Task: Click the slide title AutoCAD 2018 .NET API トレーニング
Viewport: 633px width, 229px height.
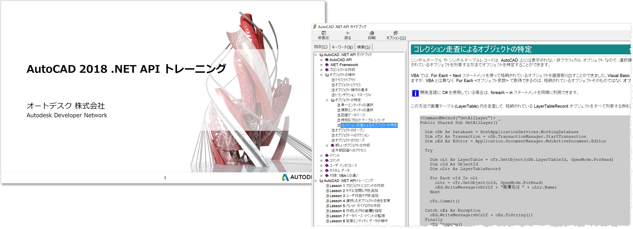Action: (x=126, y=69)
